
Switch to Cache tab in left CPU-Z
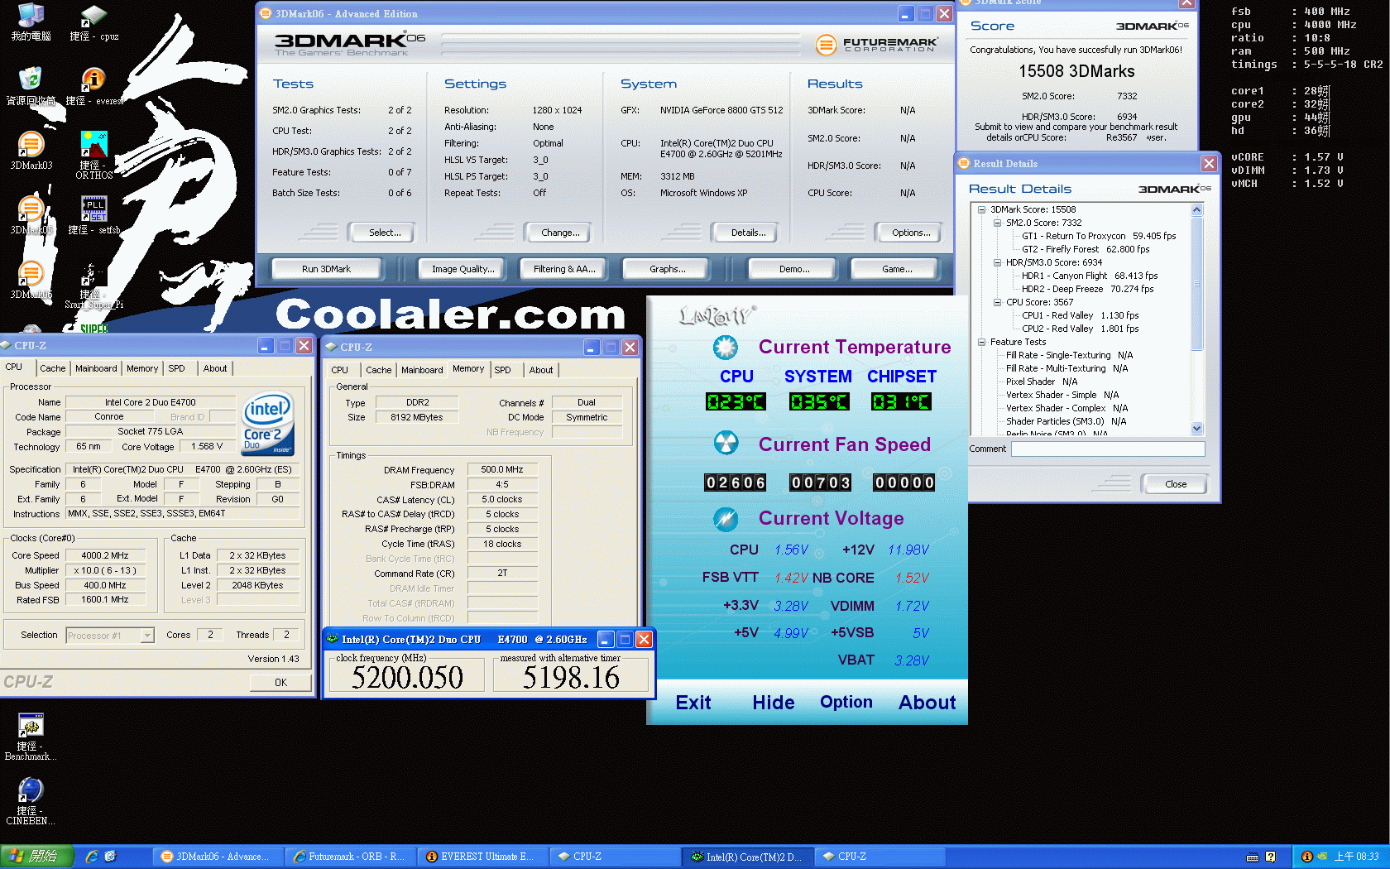click(53, 368)
